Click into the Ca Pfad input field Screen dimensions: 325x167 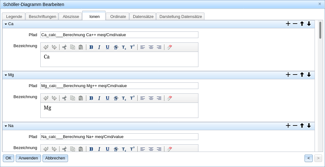pos(119,35)
